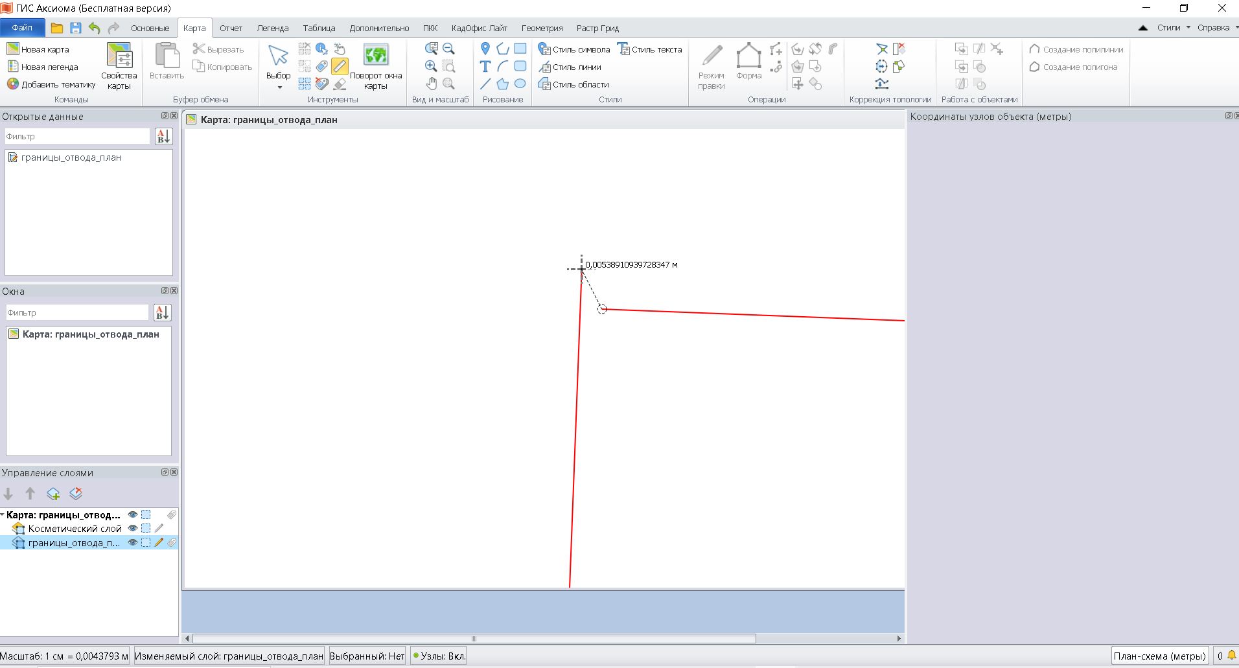Open the Выбор tool dropdown arrow
The width and height of the screenshot is (1239, 668).
pyautogui.click(x=279, y=87)
